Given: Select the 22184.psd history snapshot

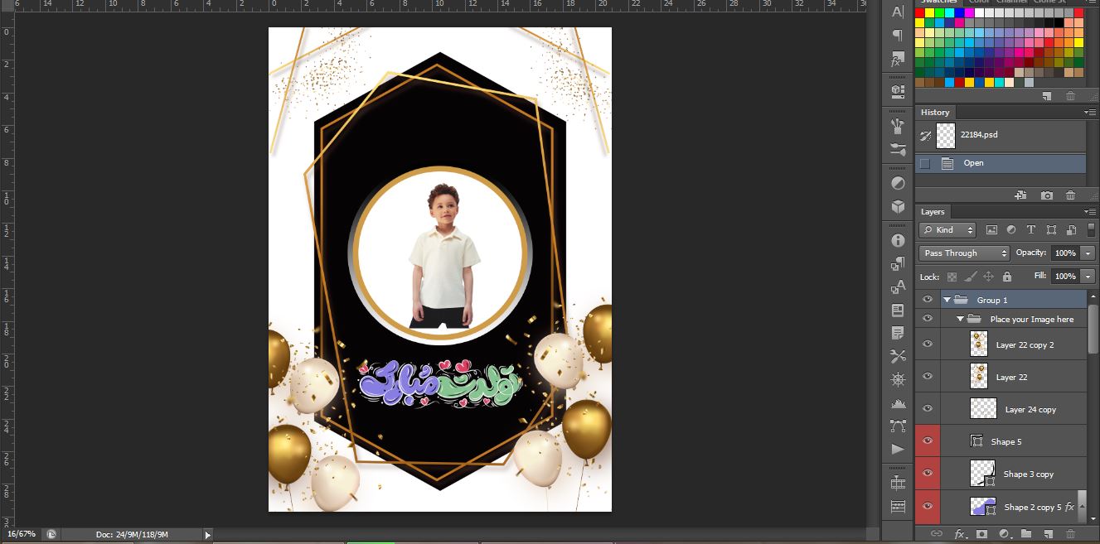Looking at the screenshot, I should tap(1001, 135).
